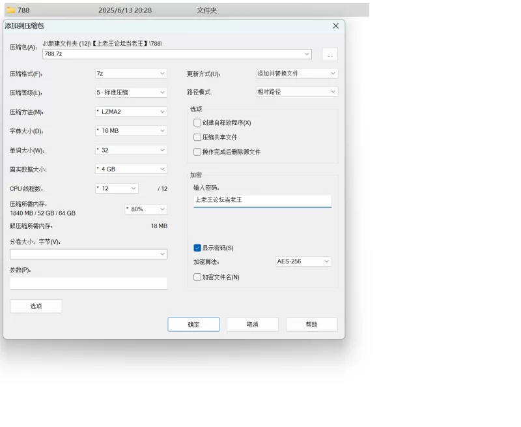The width and height of the screenshot is (521, 427).
Task: Confirm with the 确定 button
Action: tap(193, 325)
